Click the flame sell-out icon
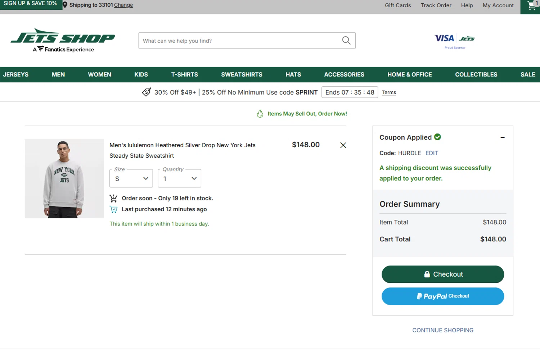Screen dimensions: 540x350 (260, 114)
